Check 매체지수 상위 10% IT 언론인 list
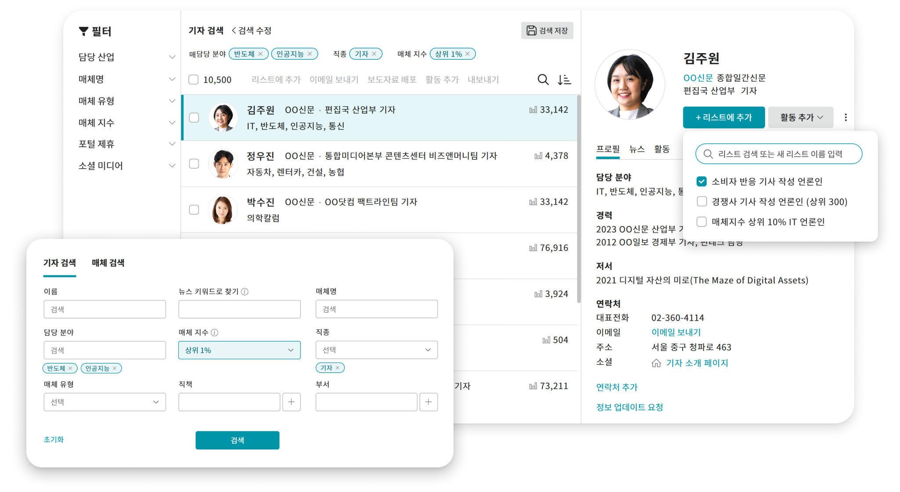900x492 pixels. pos(702,221)
